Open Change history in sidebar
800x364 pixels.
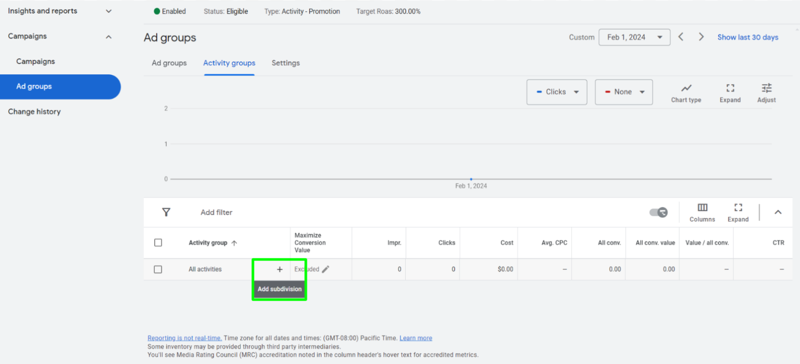click(34, 112)
